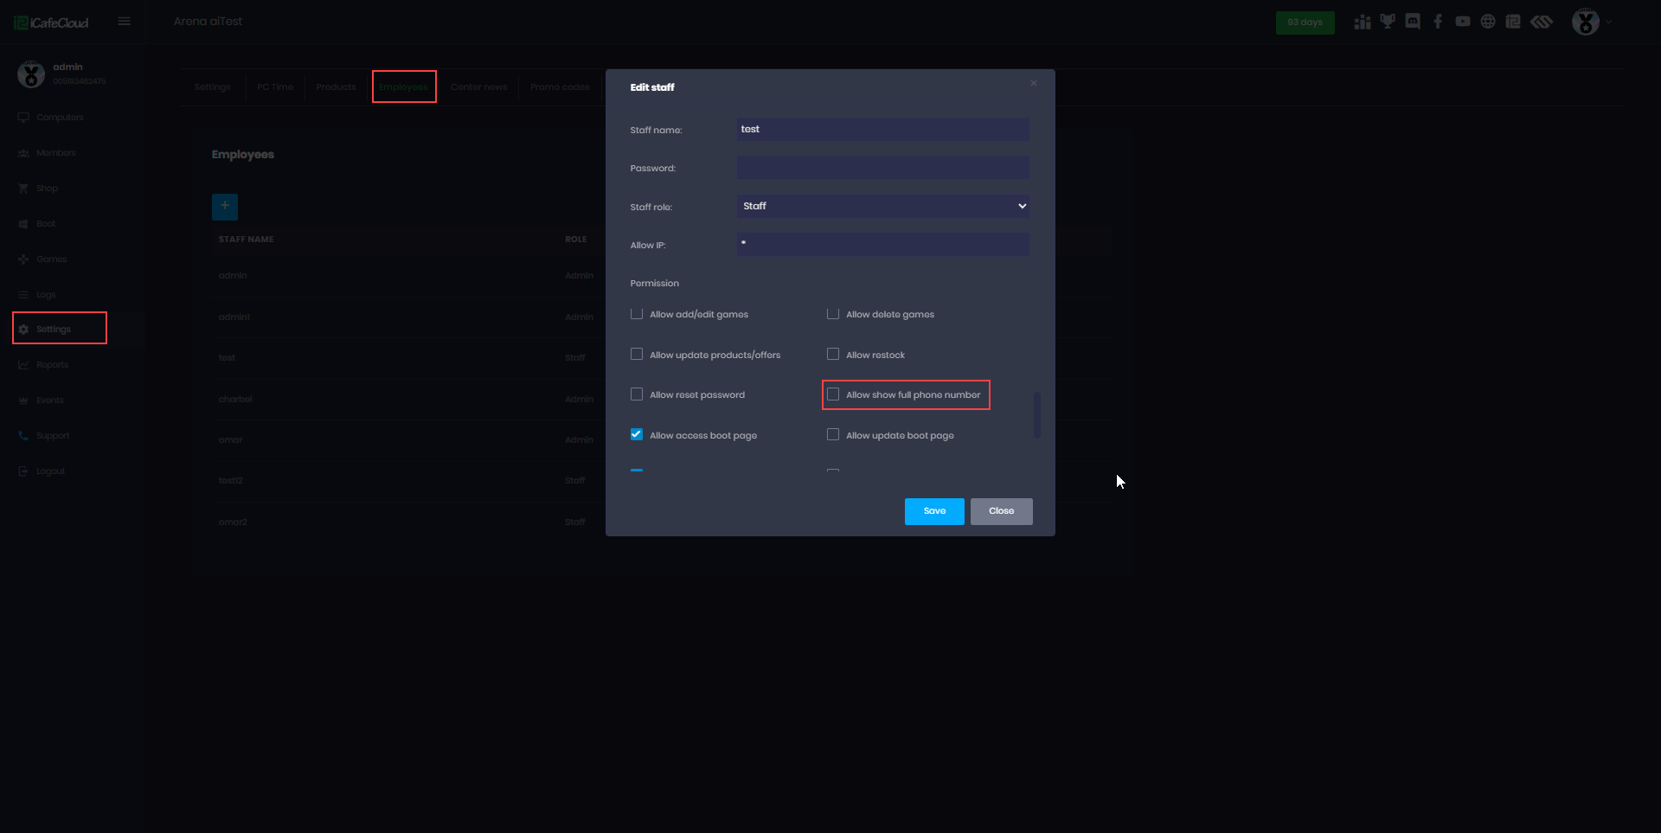Image resolution: width=1661 pixels, height=833 pixels.
Task: Click the permissions list scrollbar
Action: 1036,414
